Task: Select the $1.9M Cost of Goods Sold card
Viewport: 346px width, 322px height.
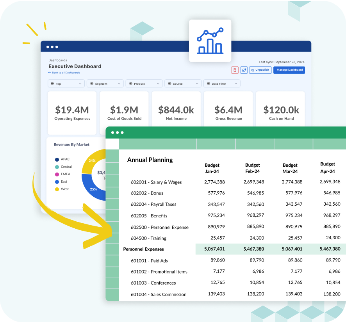Action: [124, 109]
